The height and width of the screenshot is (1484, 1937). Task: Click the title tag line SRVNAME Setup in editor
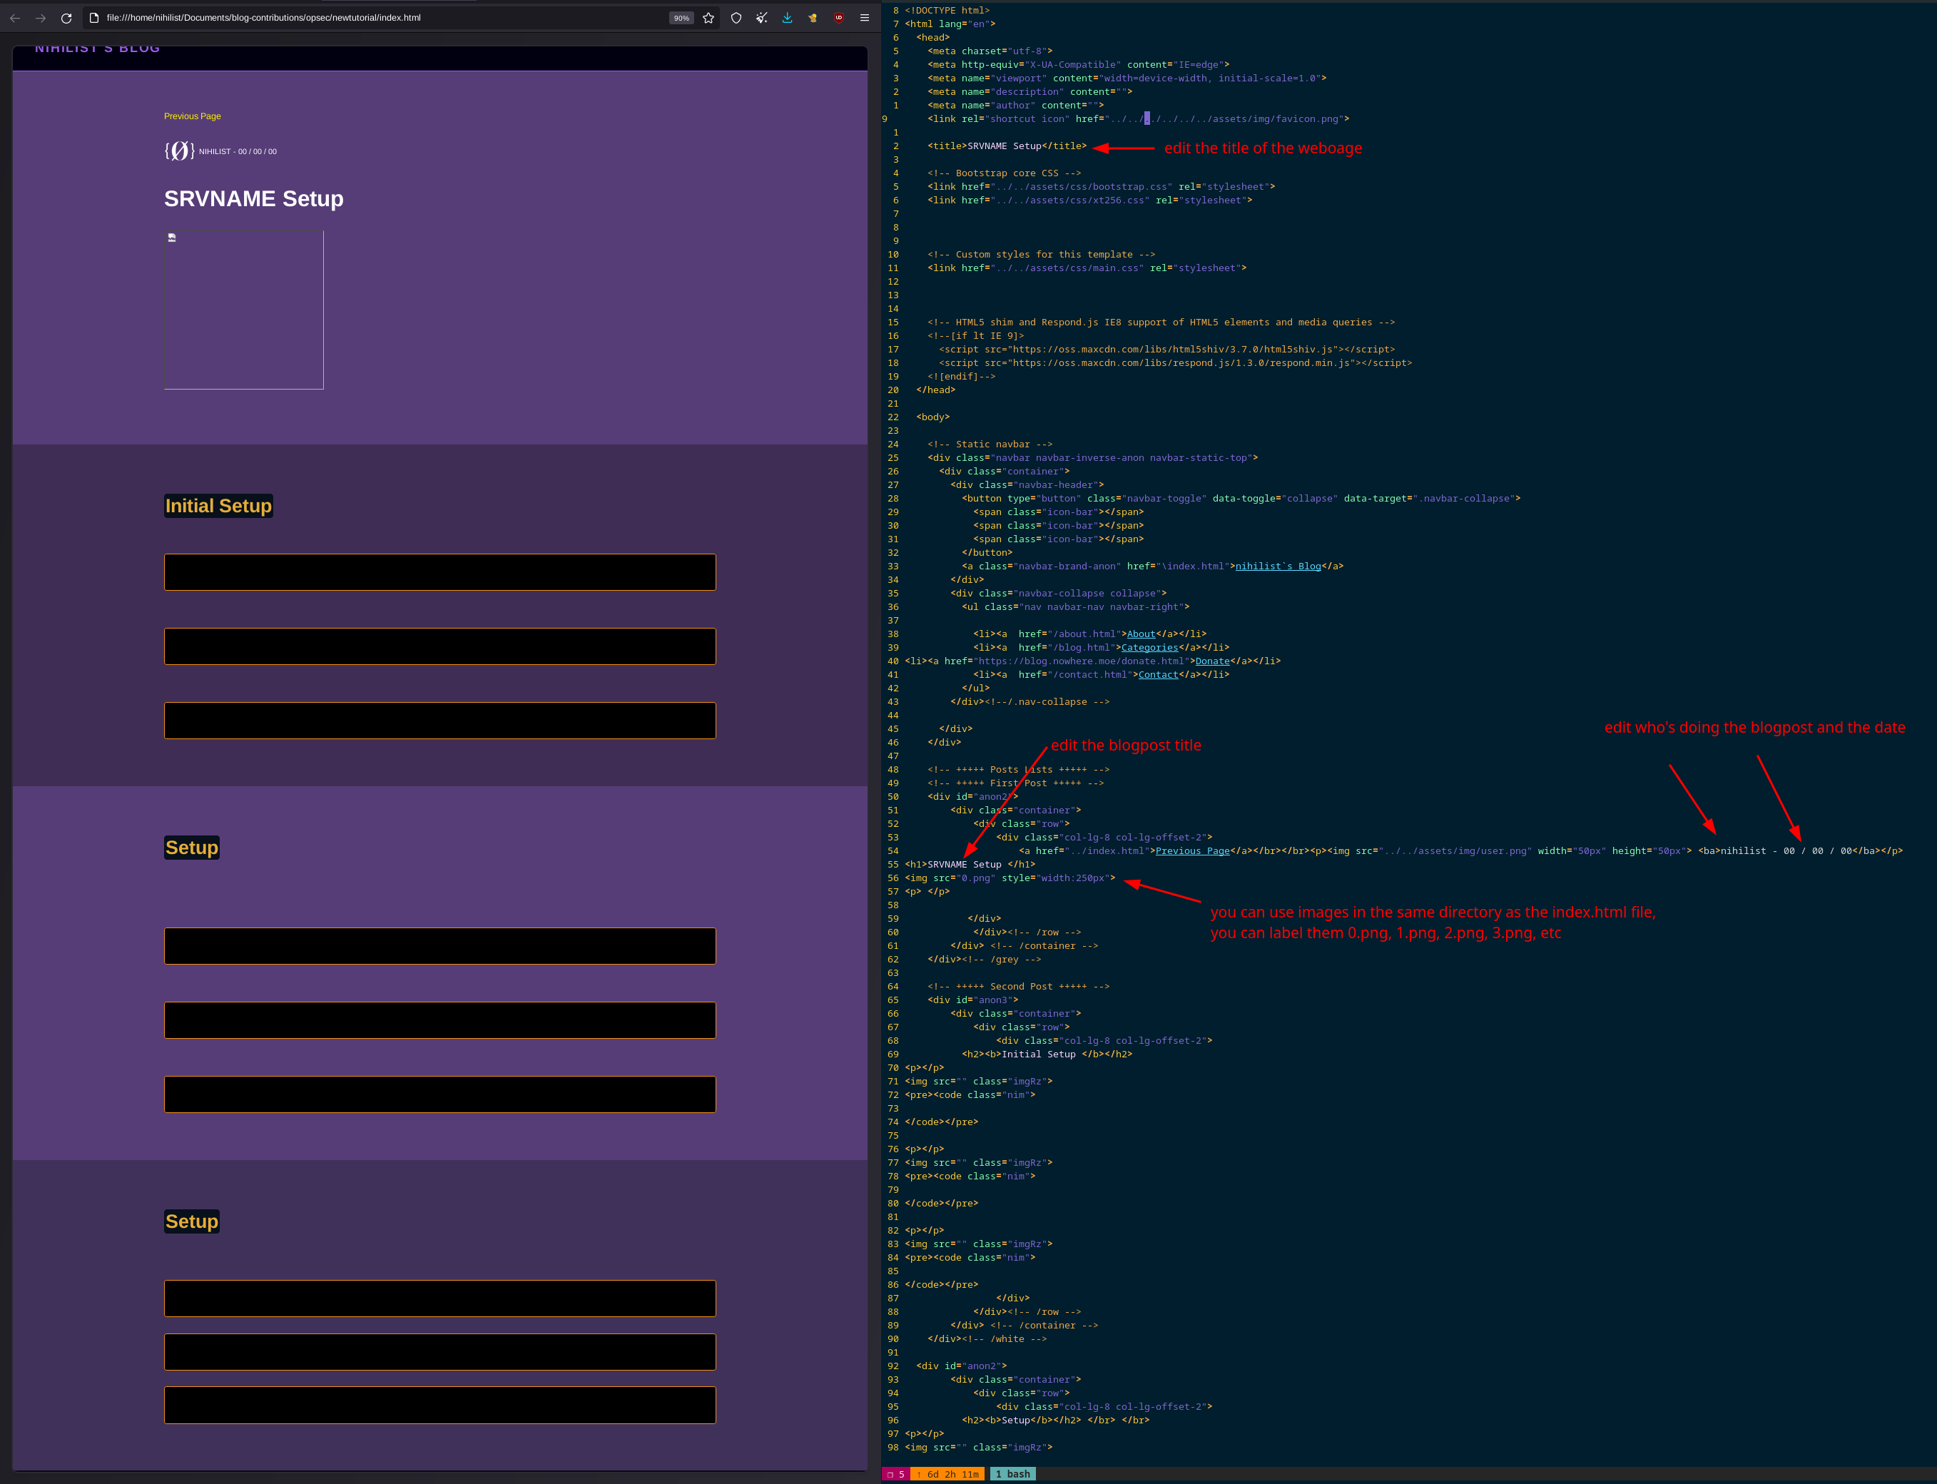1007,146
